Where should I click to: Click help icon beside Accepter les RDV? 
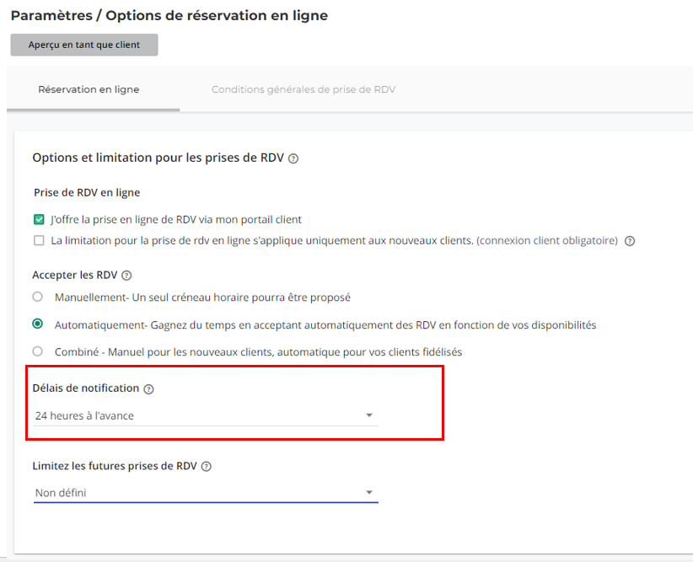[x=126, y=276]
